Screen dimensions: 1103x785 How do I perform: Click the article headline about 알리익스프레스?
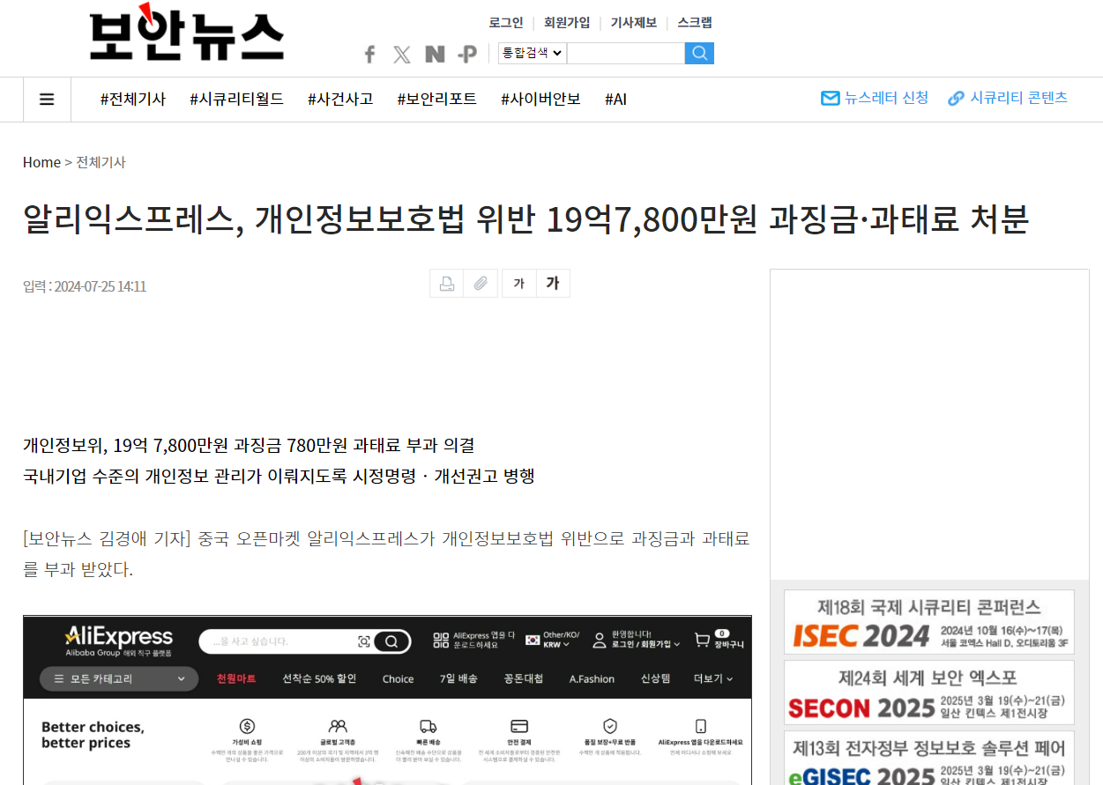pyautogui.click(x=525, y=219)
